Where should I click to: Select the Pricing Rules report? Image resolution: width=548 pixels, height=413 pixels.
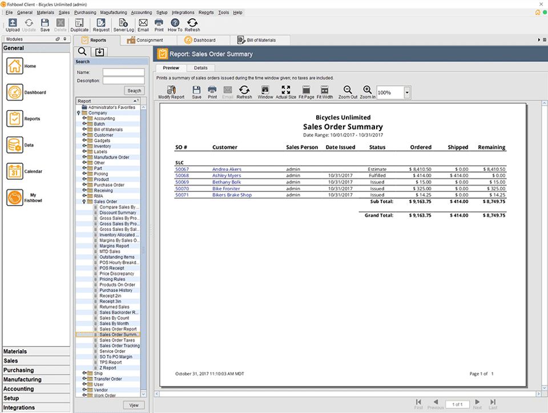pyautogui.click(x=112, y=279)
